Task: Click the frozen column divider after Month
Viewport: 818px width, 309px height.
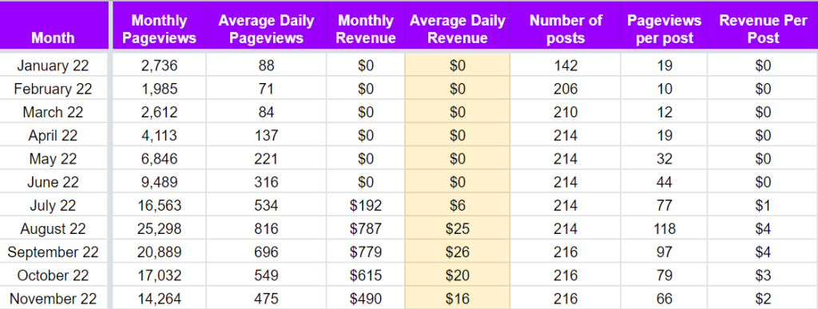Action: (110, 155)
